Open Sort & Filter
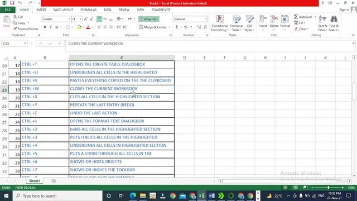 point(322,23)
